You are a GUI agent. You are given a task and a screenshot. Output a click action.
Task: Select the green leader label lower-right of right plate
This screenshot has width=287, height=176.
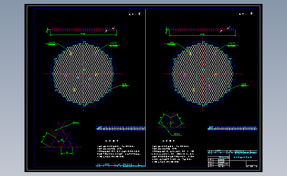244,85
